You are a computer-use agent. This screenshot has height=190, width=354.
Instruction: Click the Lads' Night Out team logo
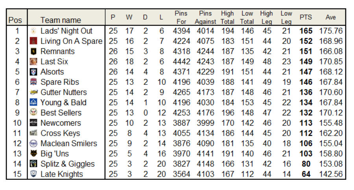point(33,31)
